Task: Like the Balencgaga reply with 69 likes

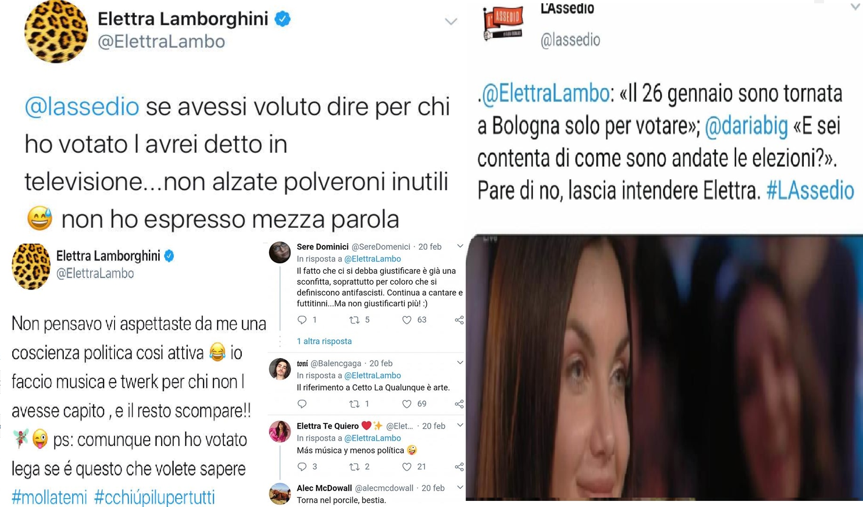Action: tap(407, 404)
